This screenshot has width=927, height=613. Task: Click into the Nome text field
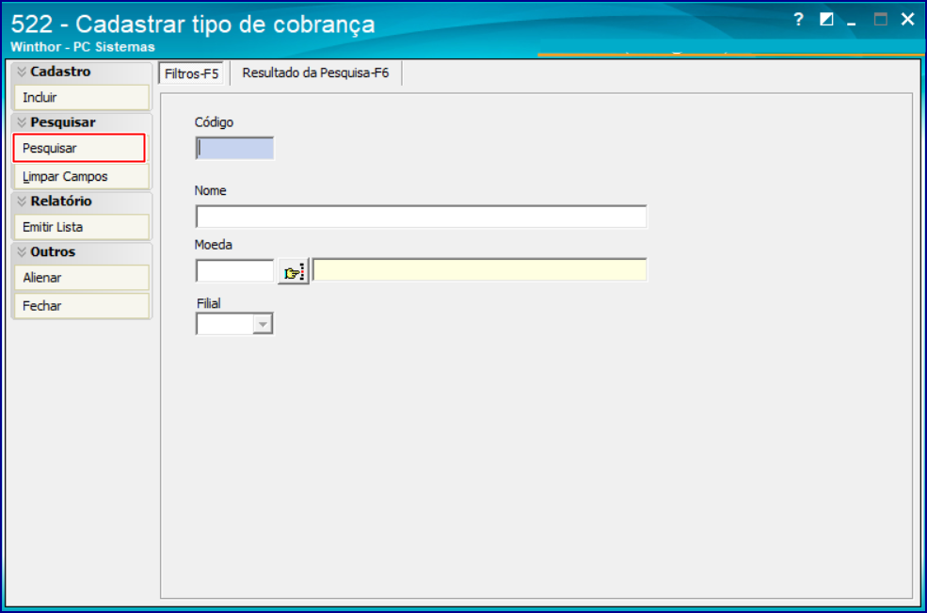pyautogui.click(x=421, y=217)
